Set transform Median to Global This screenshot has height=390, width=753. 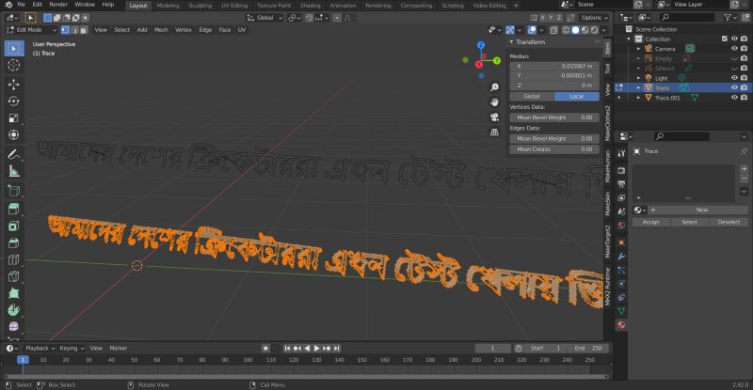pyautogui.click(x=532, y=97)
